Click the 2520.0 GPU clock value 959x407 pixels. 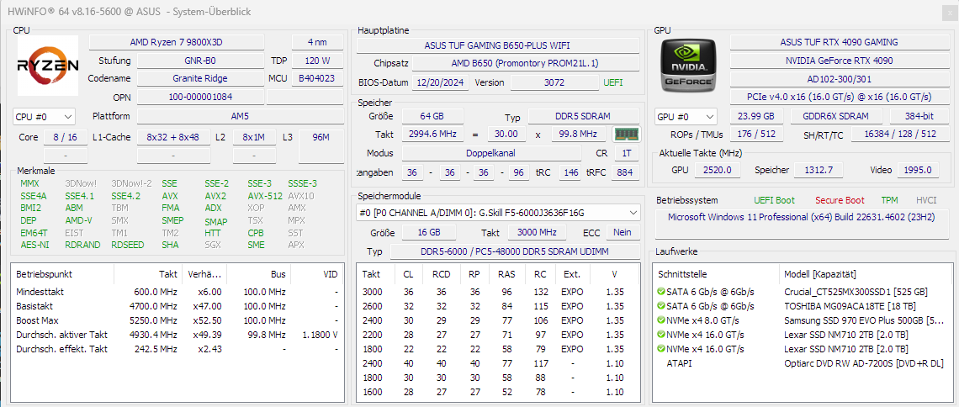click(x=718, y=170)
